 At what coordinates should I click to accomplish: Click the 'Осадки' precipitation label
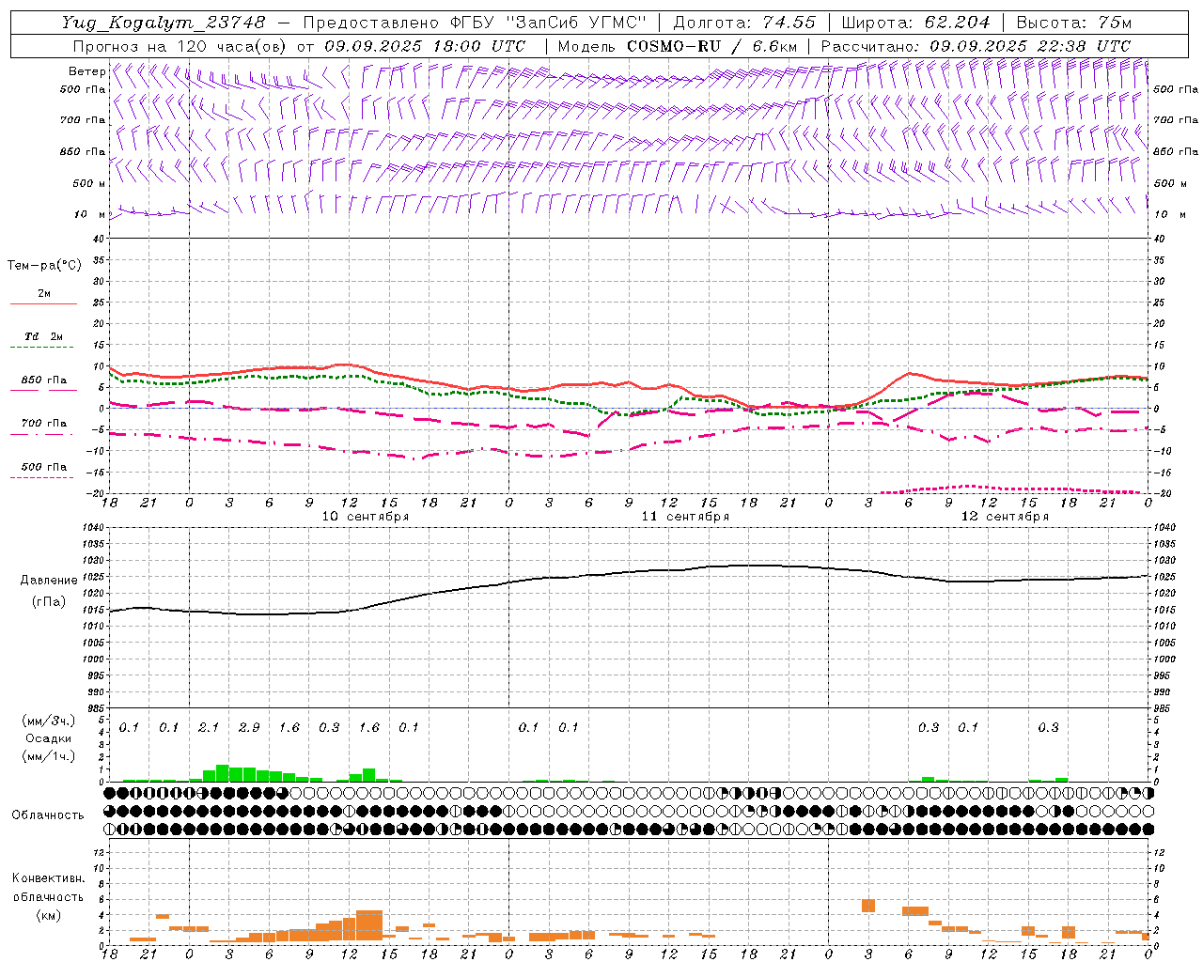pos(48,738)
